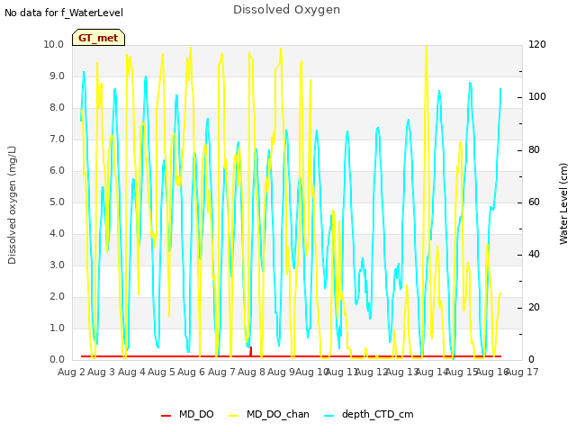Click the 5.0 left axis value
Image resolution: width=576 pixels, height=432 pixels.
[57, 202]
